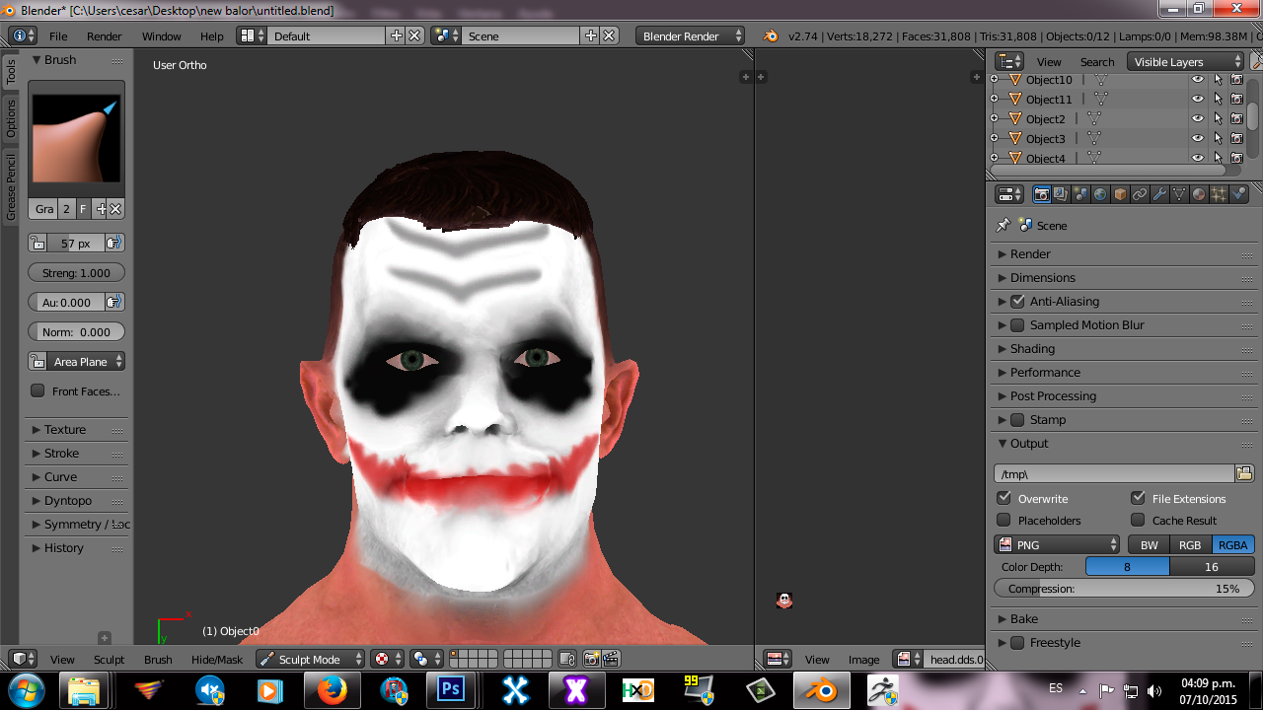Open the Visible Layers outliner dropdown
Viewport: 1263px width, 710px height.
click(1186, 61)
